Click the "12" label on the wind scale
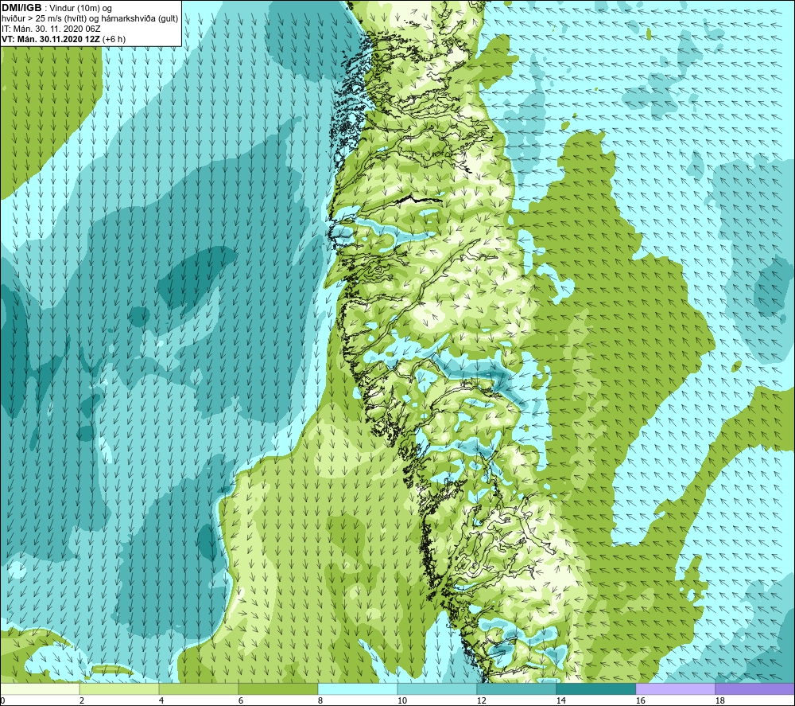The width and height of the screenshot is (795, 706). 481,700
